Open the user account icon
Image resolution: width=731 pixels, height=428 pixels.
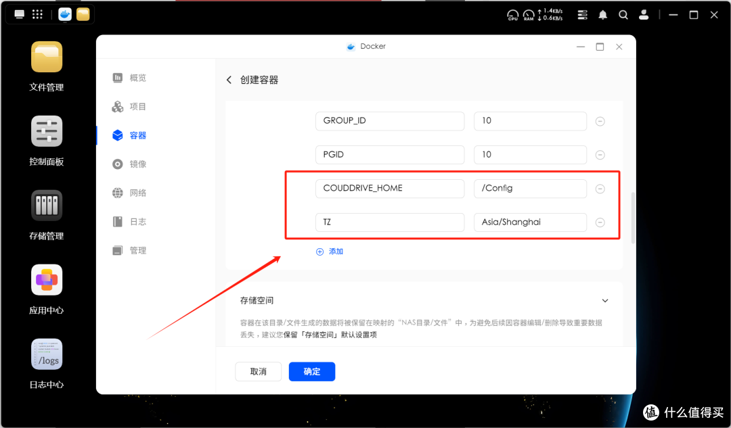tap(644, 15)
